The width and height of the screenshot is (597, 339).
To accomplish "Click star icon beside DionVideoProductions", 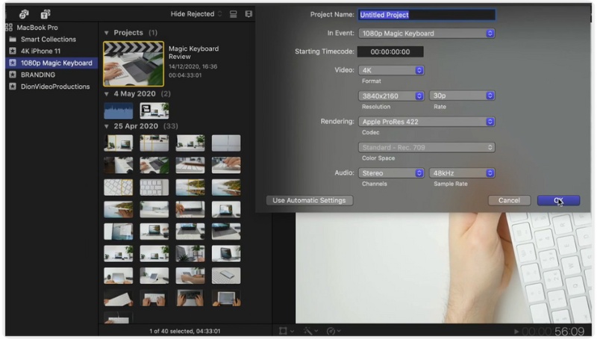I will pyautogui.click(x=13, y=87).
